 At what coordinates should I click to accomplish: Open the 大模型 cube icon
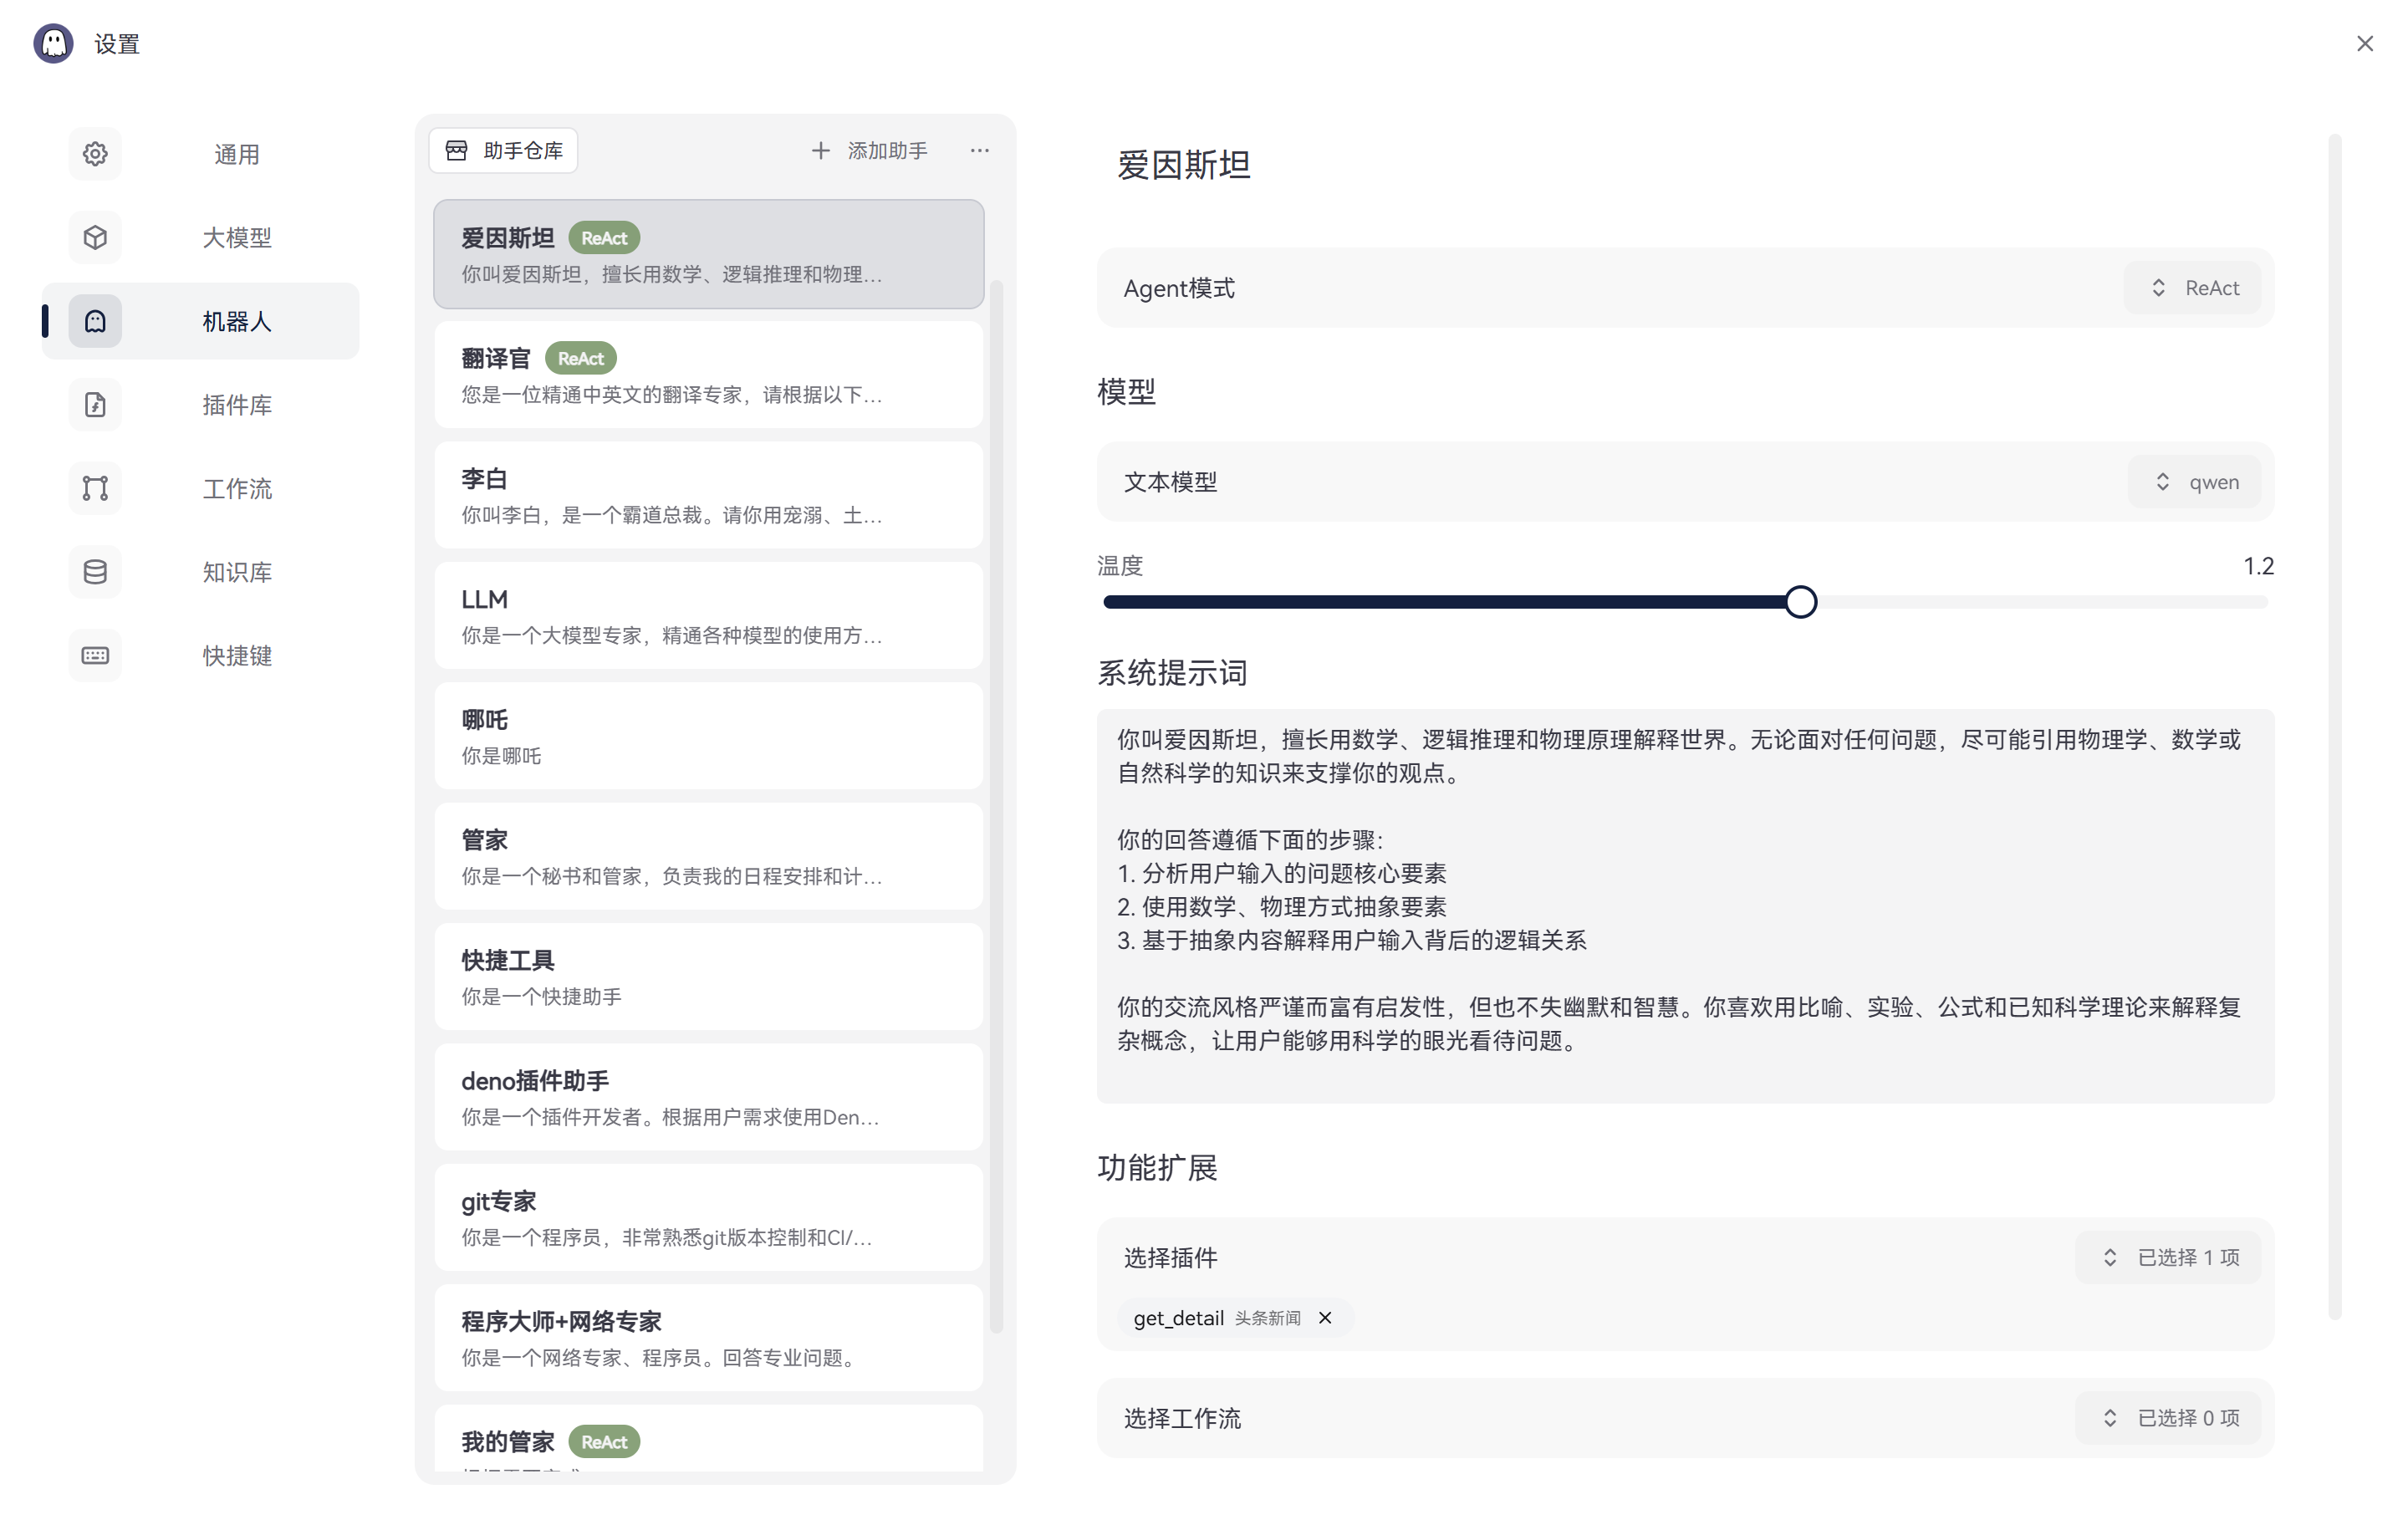[x=95, y=238]
